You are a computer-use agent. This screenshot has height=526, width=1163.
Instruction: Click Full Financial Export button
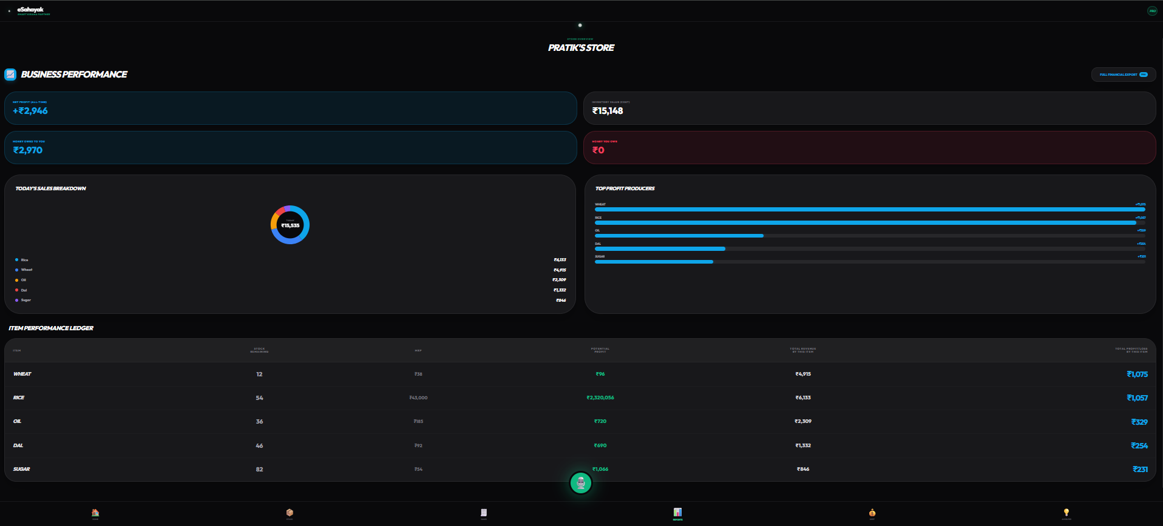1124,75
